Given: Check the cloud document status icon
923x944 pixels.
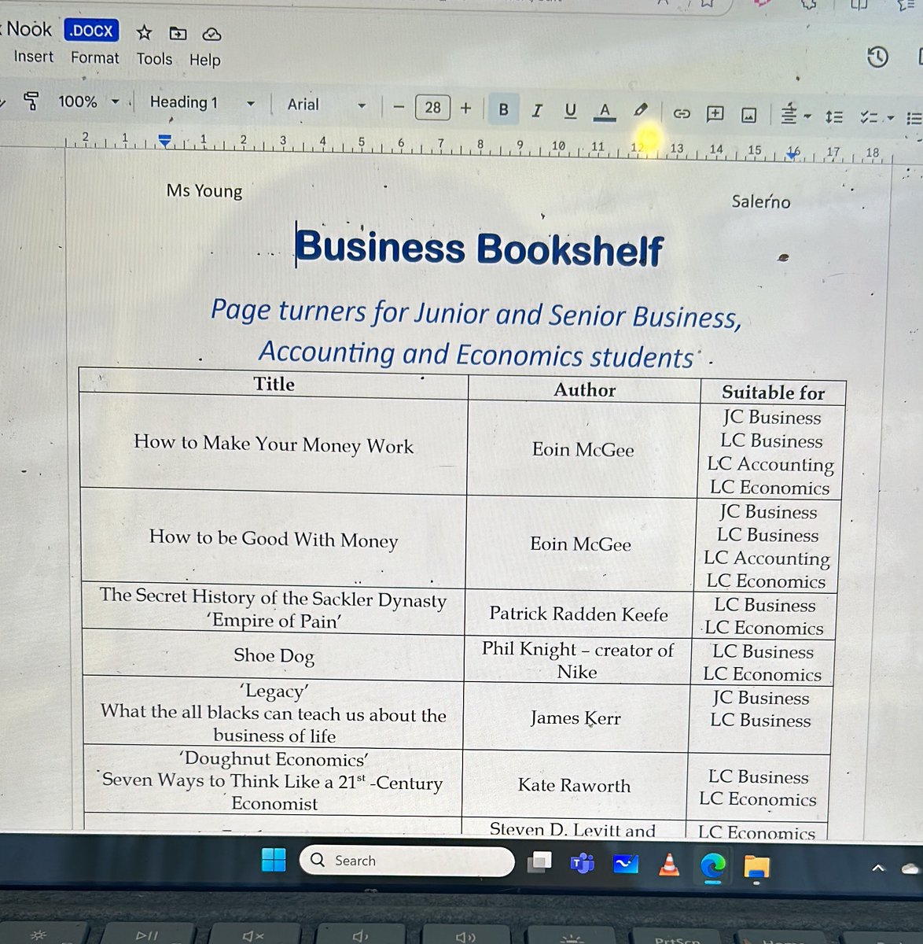Looking at the screenshot, I should (211, 35).
